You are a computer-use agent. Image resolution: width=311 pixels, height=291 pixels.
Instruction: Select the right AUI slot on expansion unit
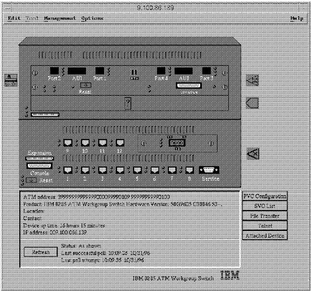tap(183, 71)
